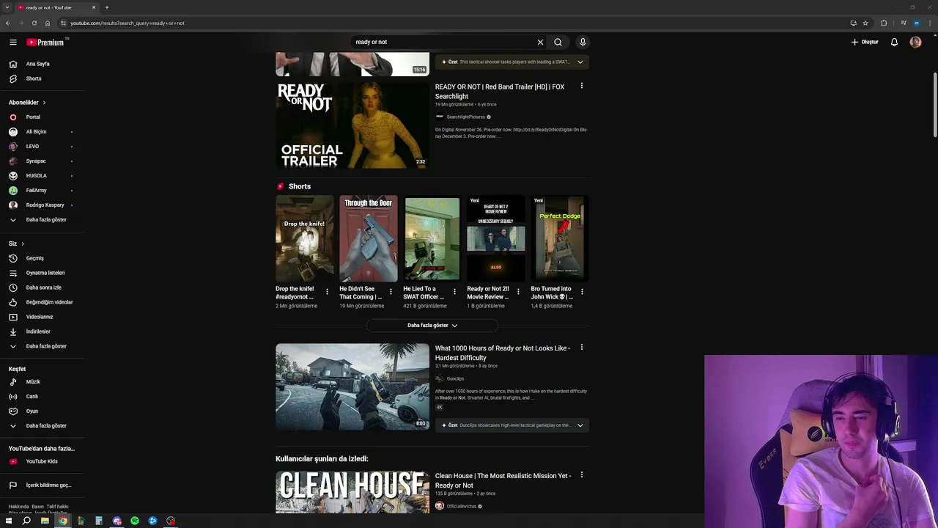Image resolution: width=938 pixels, height=528 pixels.
Task: Open Windows Start menu
Action: 8,521
